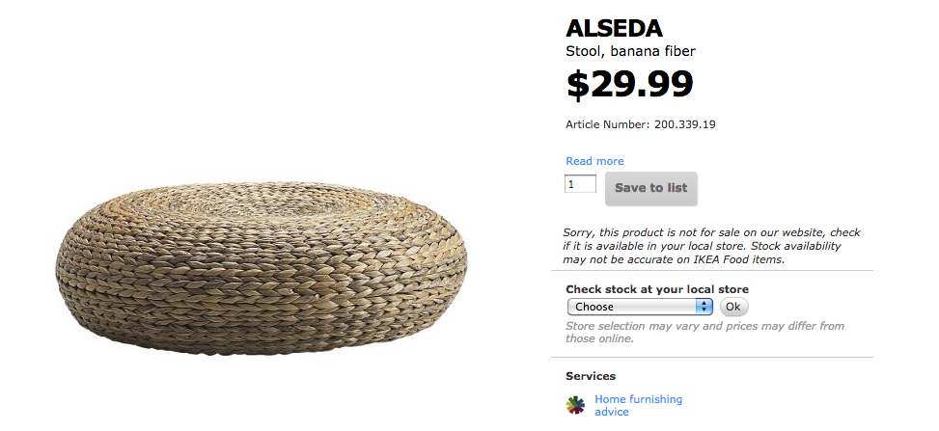Focus the quantity input field
Viewport: 939px width, 431px height.
coord(580,184)
